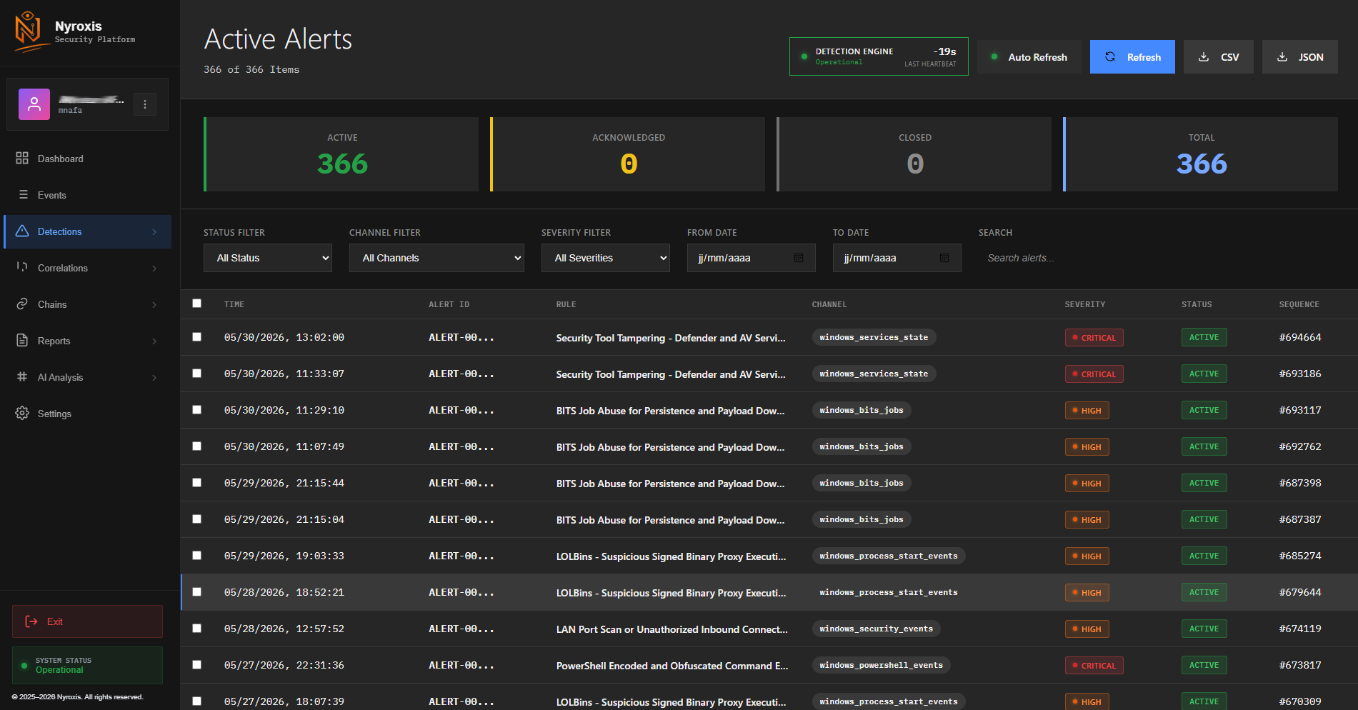Click the Acknowledged 0 summary card
The height and width of the screenshot is (710, 1358).
click(628, 154)
